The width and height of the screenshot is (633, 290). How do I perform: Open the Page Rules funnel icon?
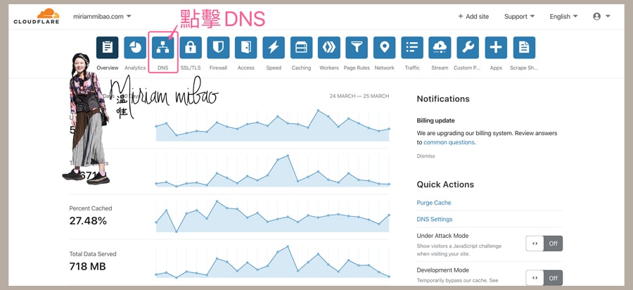tap(357, 48)
